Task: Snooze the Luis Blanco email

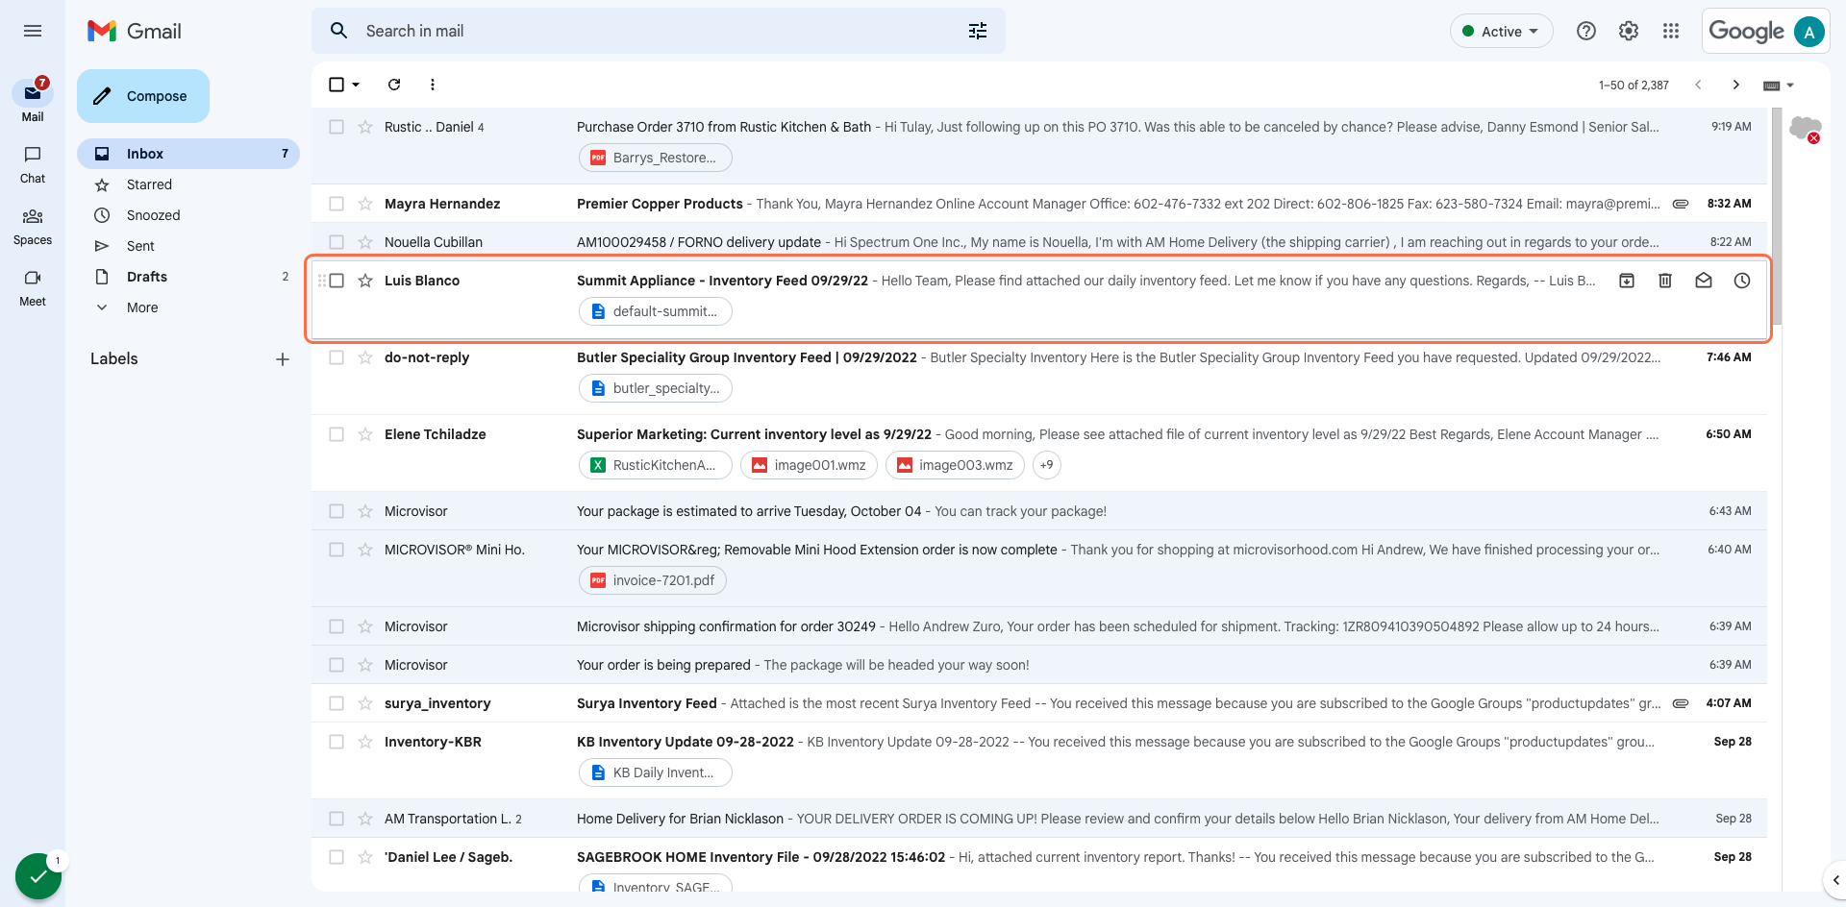Action: pyautogui.click(x=1742, y=281)
